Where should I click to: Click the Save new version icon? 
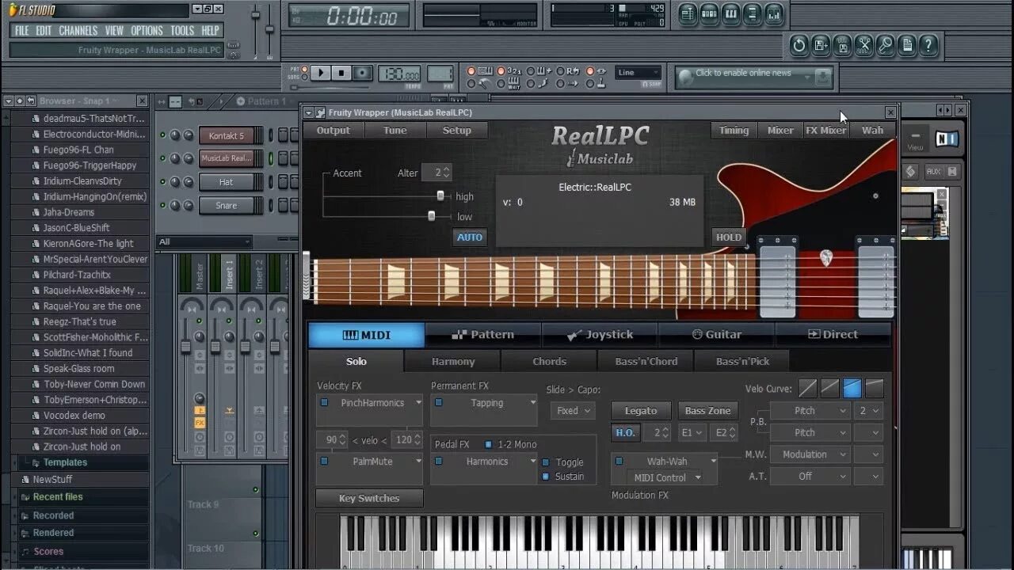coord(821,45)
